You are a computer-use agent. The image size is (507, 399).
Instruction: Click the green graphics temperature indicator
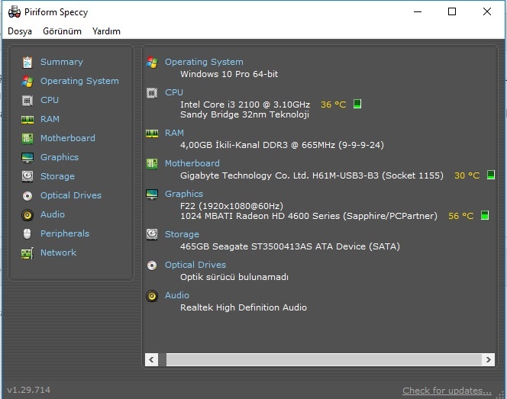pyautogui.click(x=484, y=216)
